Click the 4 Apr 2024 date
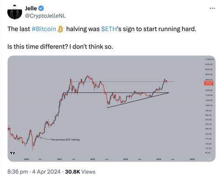Image resolution: width=220 pixels, height=178 pixels. [x=46, y=171]
